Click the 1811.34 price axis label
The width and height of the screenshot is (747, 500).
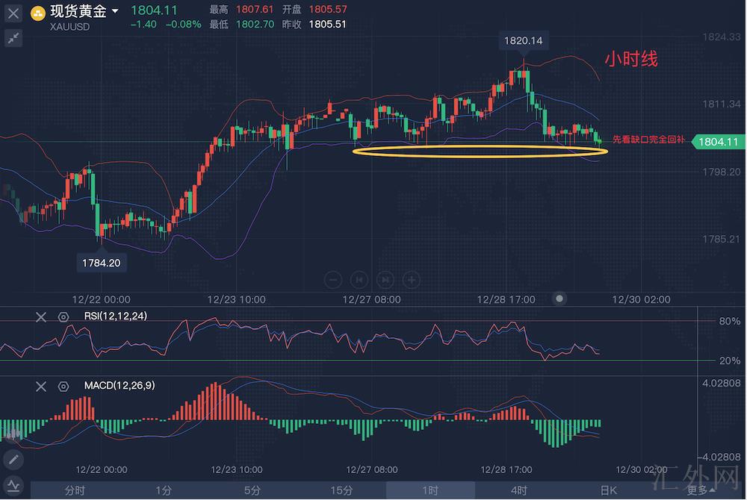pyautogui.click(x=722, y=104)
